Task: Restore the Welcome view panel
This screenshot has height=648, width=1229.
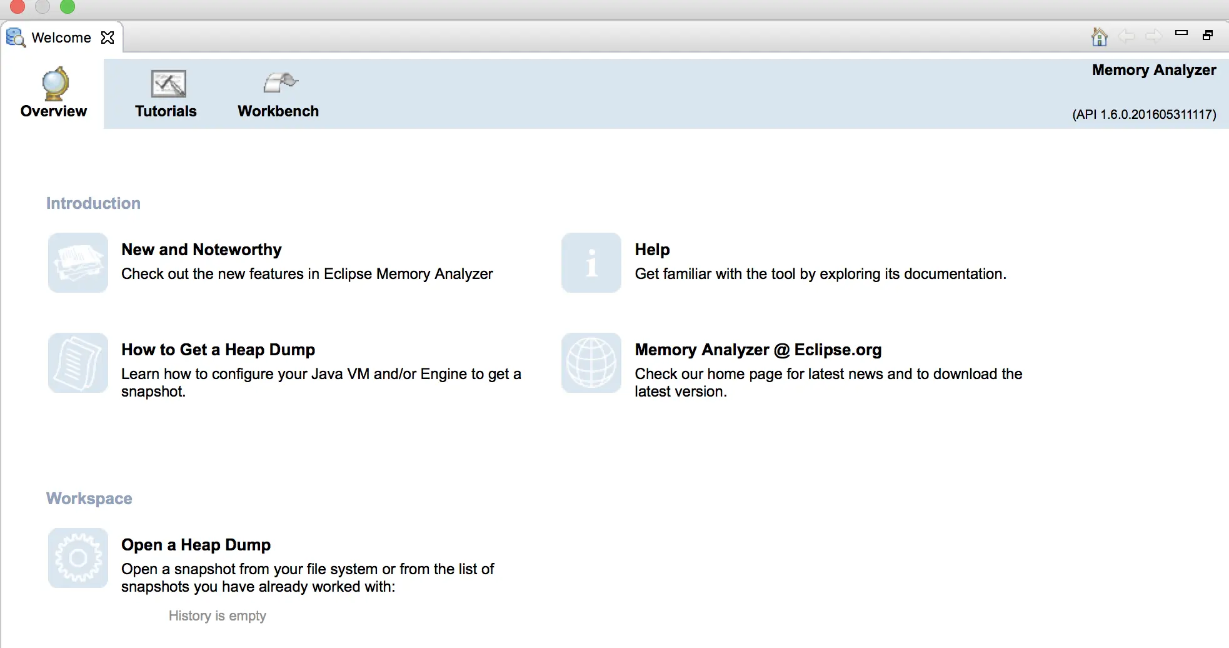Action: pos(1208,35)
